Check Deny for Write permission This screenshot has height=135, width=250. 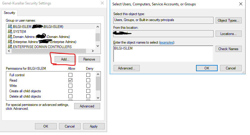88,86
